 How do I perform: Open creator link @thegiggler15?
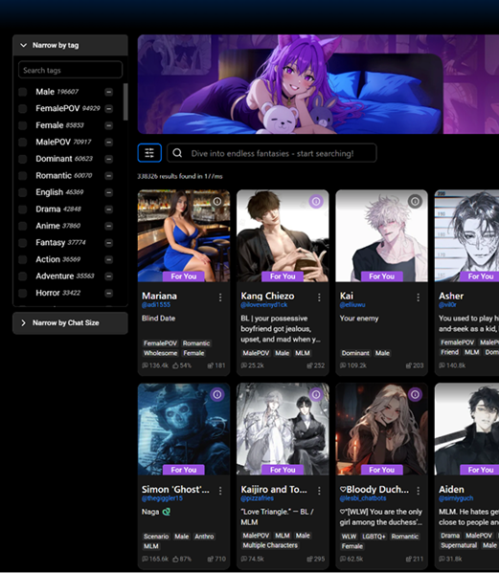pos(162,498)
